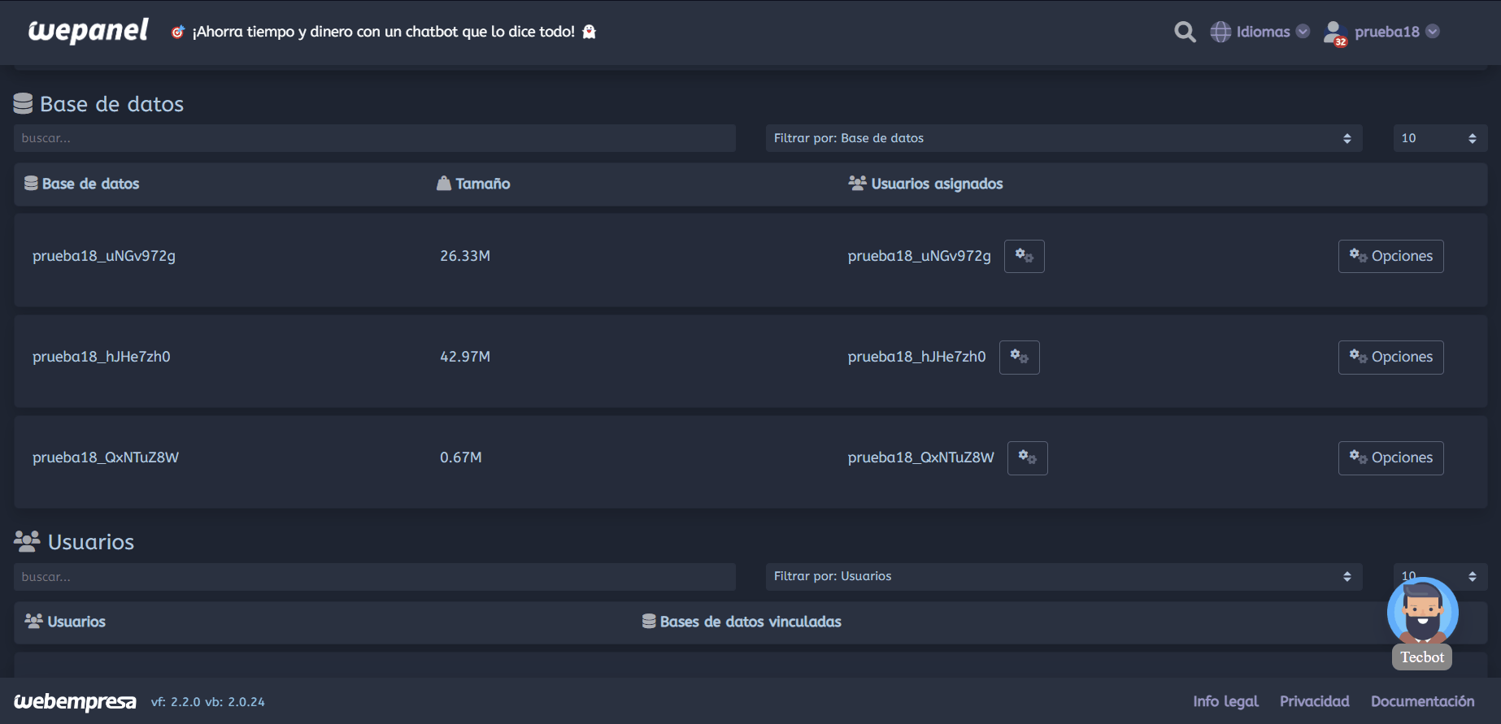Click gear icon beside user prueba18_uNGv972g
Viewport: 1501px width, 724px height.
(1024, 256)
